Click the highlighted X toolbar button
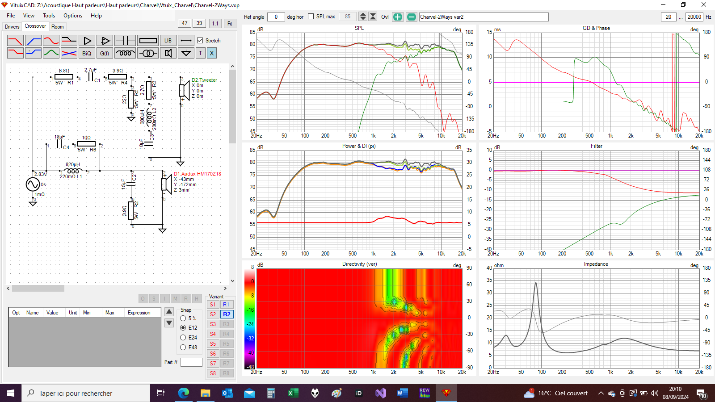 click(212, 53)
